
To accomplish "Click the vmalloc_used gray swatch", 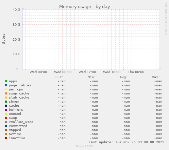I will [x=6, y=122].
